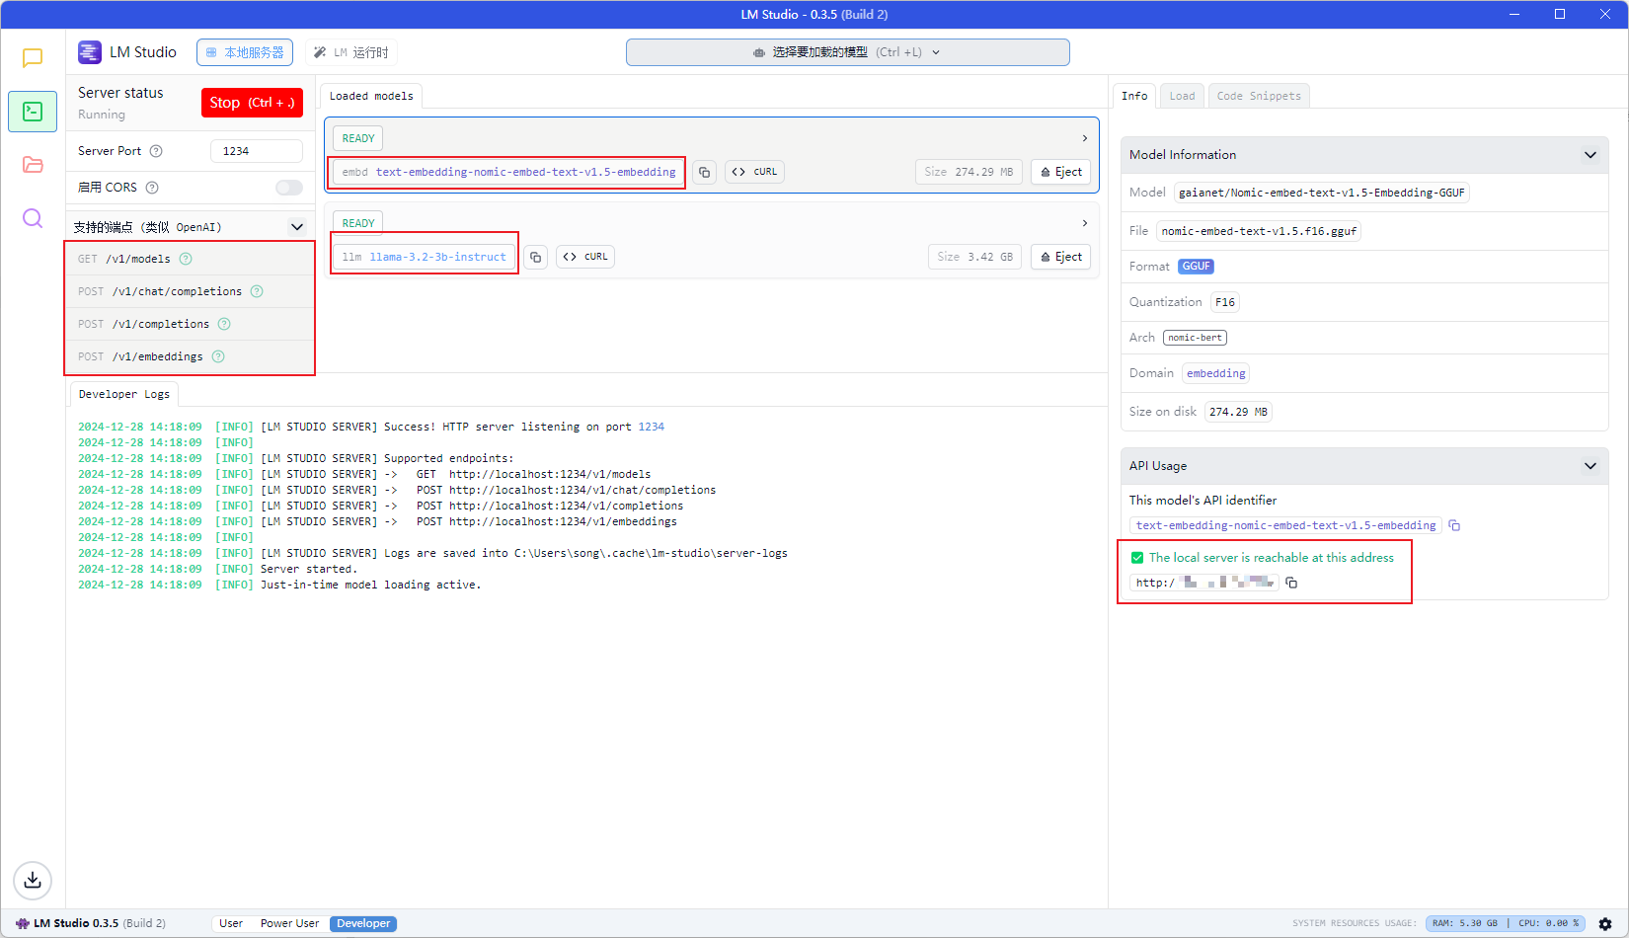Click the local server reachable checkbox
1629x938 pixels.
tap(1137, 558)
